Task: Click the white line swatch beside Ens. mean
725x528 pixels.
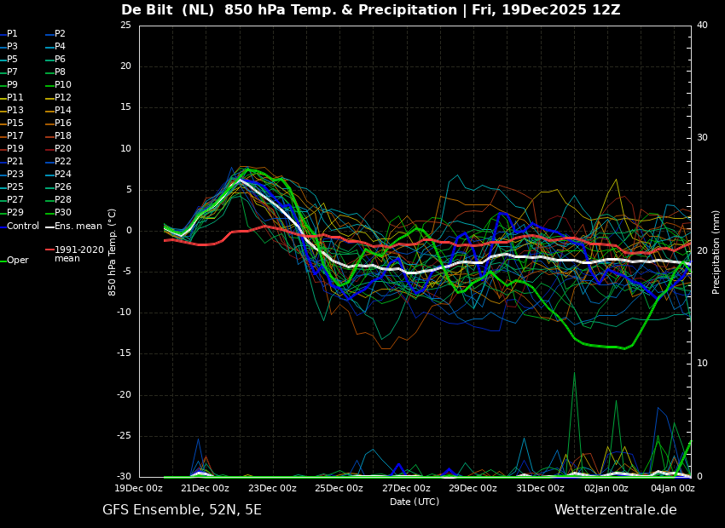Action: [49, 227]
